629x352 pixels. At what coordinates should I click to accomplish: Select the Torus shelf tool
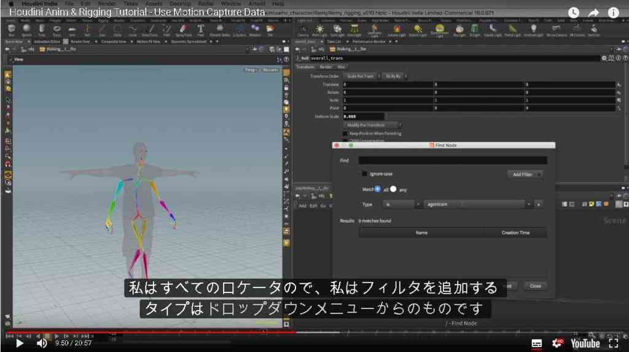pos(57,31)
